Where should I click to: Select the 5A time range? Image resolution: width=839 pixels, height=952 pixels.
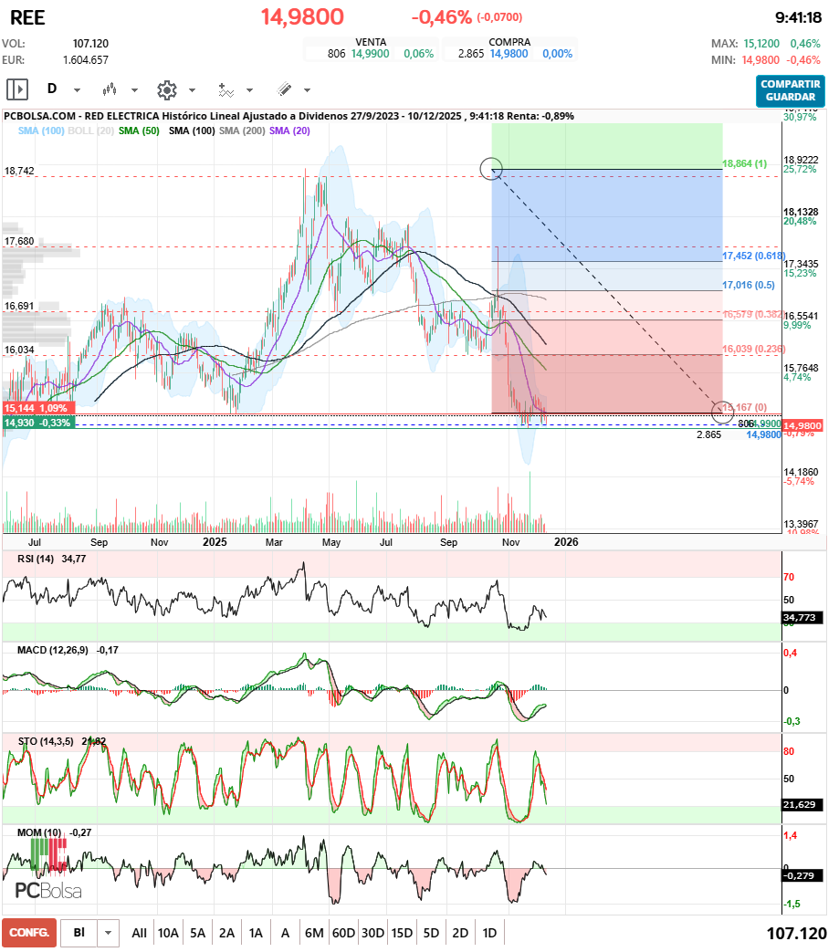point(198,933)
